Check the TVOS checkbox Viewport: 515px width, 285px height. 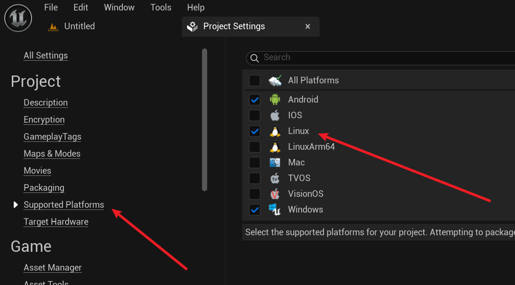click(254, 179)
